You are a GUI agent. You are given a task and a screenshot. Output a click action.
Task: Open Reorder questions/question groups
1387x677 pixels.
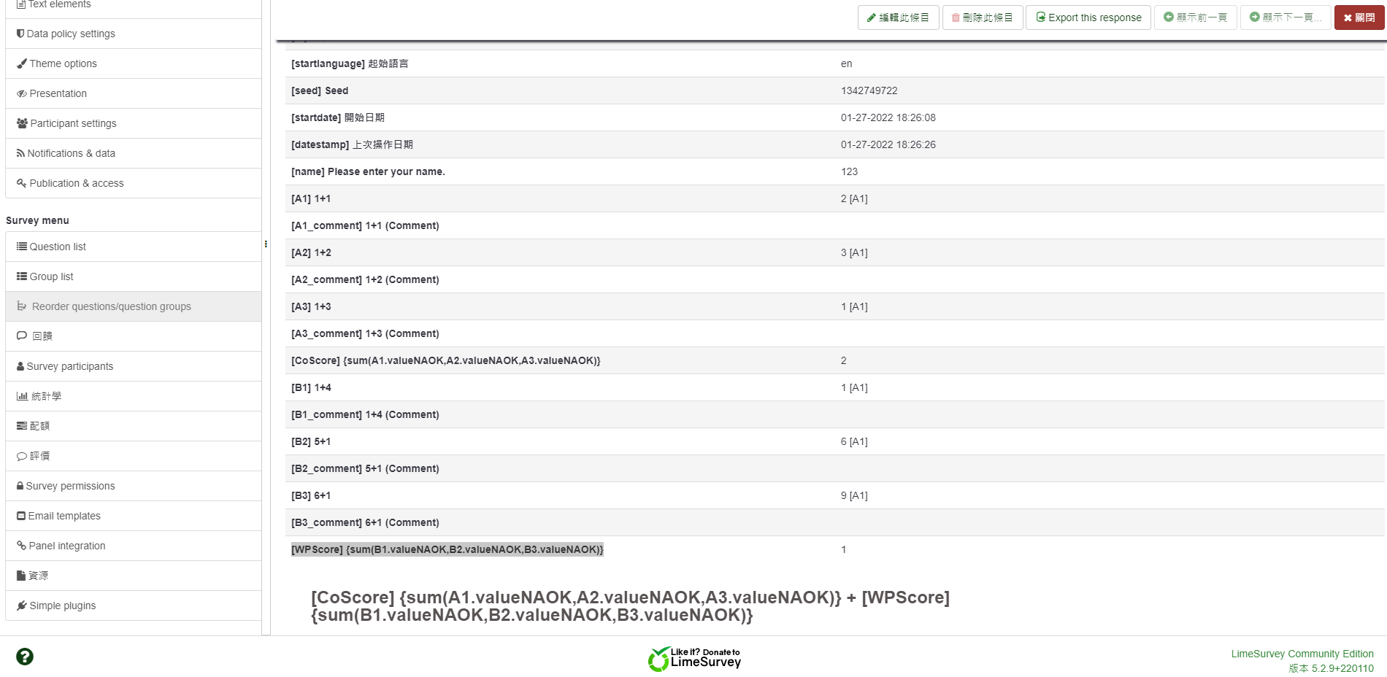click(133, 306)
